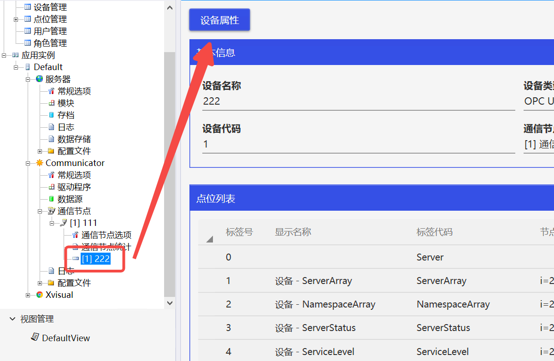Click the 标签号 column header
Image resolution: width=554 pixels, height=361 pixels.
[x=239, y=232]
